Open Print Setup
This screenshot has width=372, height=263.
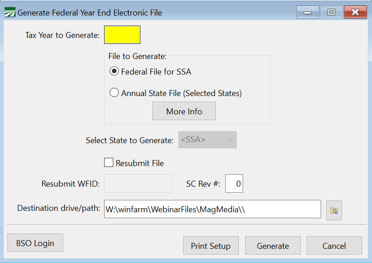click(211, 246)
